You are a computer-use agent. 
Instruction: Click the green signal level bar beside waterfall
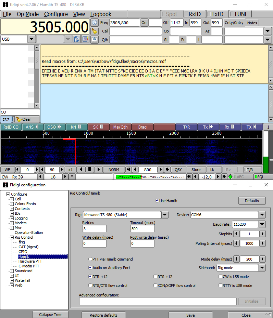[x=266, y=165]
